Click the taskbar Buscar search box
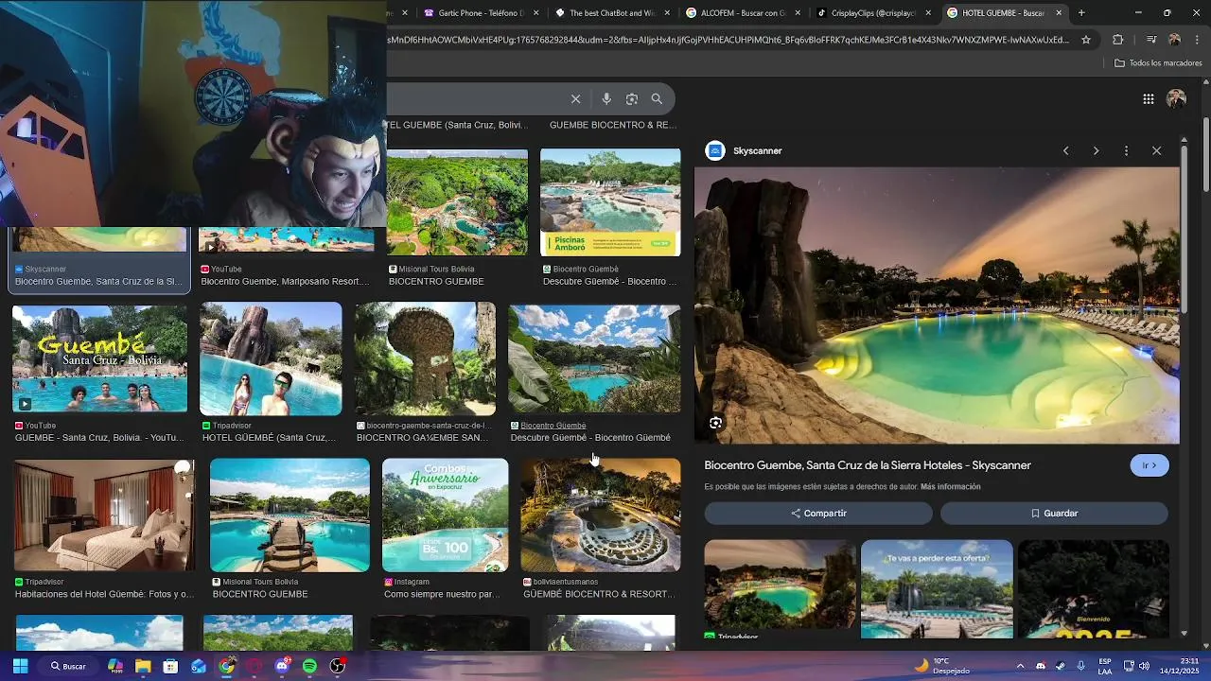The height and width of the screenshot is (681, 1211). coord(68,666)
